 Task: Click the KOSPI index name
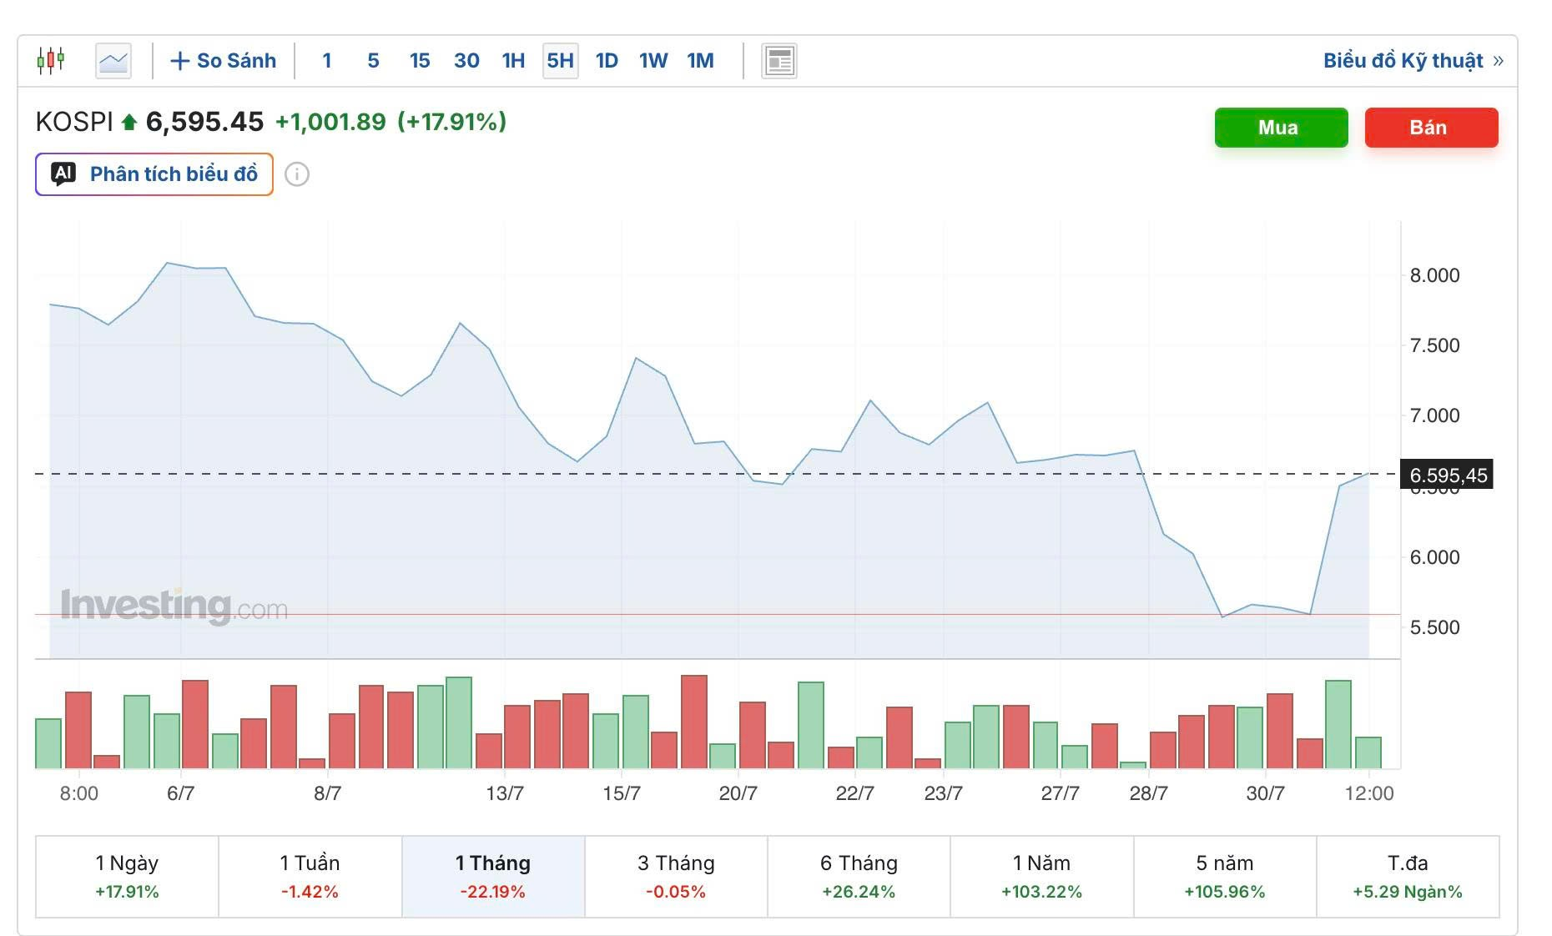pyautogui.click(x=74, y=122)
